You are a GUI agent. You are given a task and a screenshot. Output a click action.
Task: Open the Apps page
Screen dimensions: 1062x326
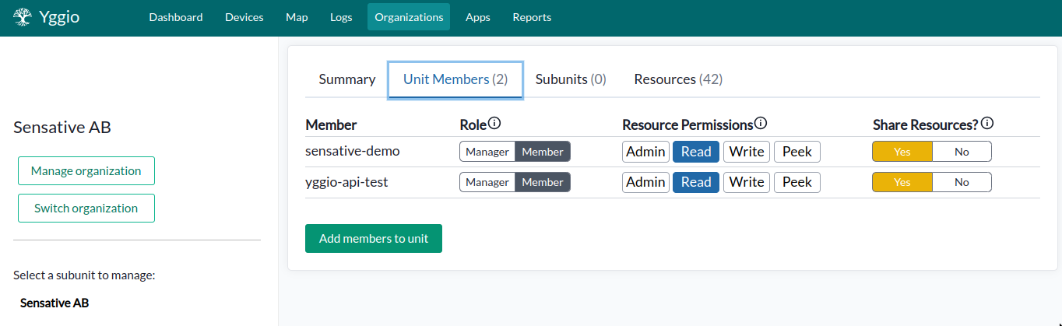coord(478,17)
